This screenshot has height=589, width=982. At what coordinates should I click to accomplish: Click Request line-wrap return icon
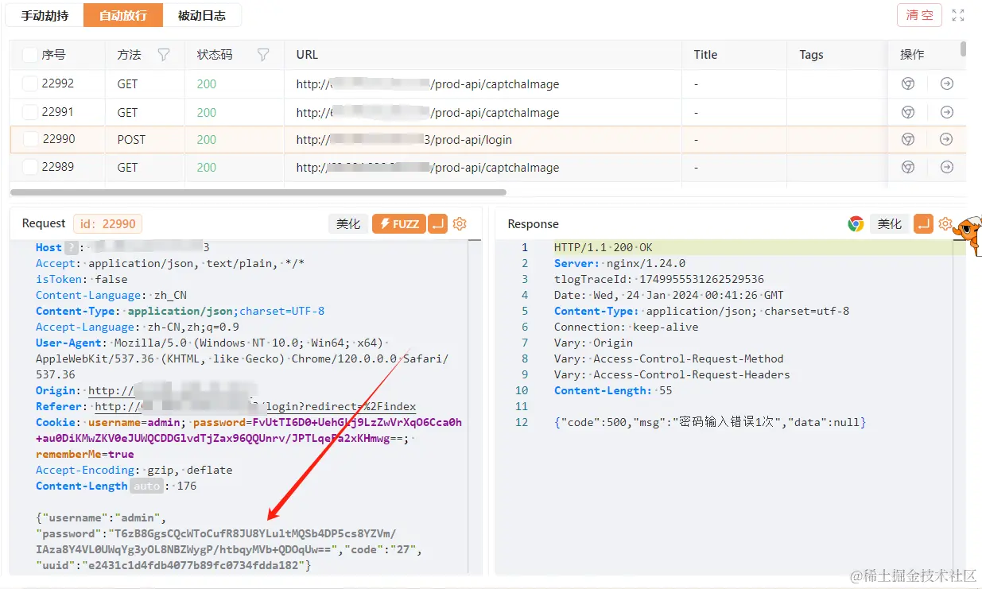pyautogui.click(x=438, y=224)
